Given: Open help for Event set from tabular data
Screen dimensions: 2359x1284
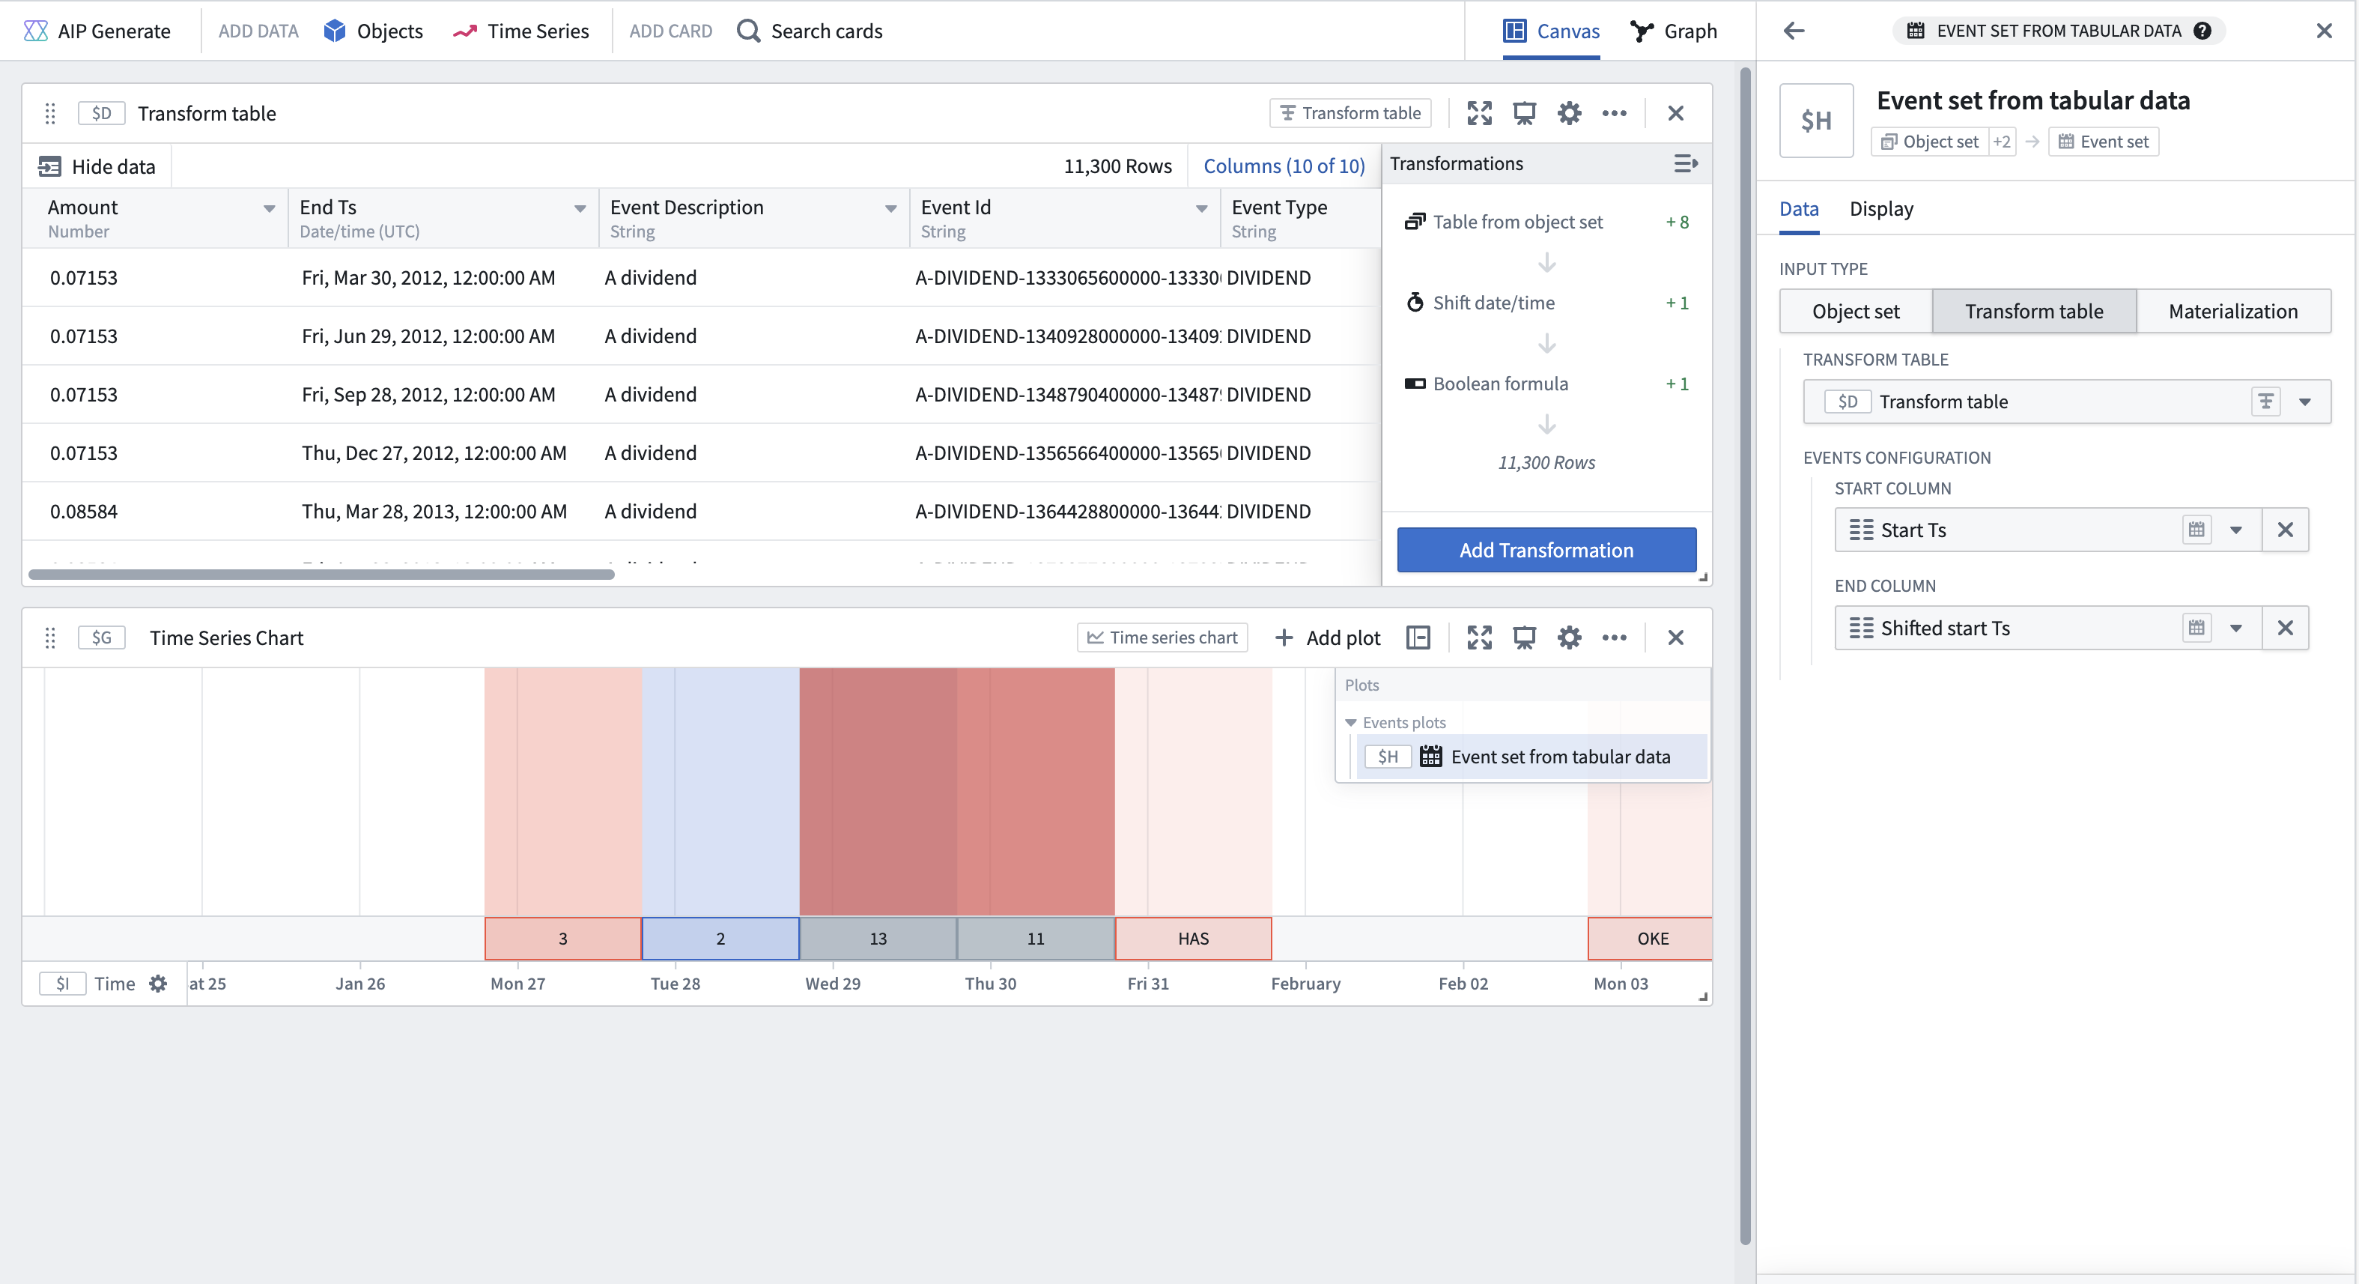Looking at the screenshot, I should pos(2202,31).
